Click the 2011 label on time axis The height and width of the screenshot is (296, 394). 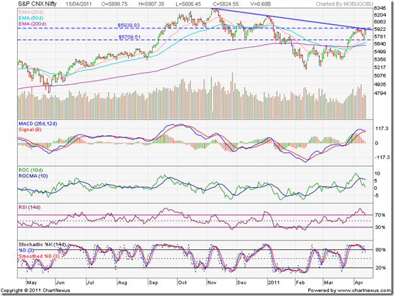pyautogui.click(x=273, y=283)
